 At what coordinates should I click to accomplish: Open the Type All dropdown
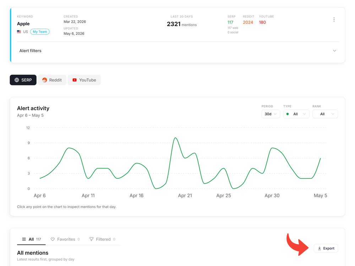(x=296, y=114)
